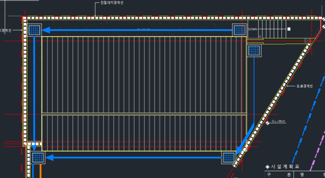This screenshot has width=325, height=178.
Task: Select the orange vertical pipe line at bottom
Action: (40, 171)
